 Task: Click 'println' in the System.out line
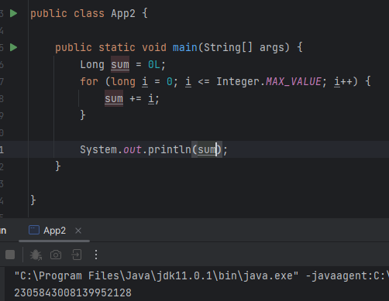pyautogui.click(x=170, y=149)
